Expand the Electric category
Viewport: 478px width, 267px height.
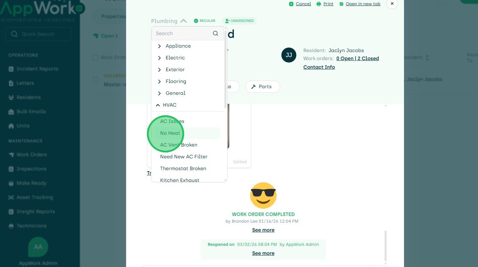pyautogui.click(x=159, y=58)
